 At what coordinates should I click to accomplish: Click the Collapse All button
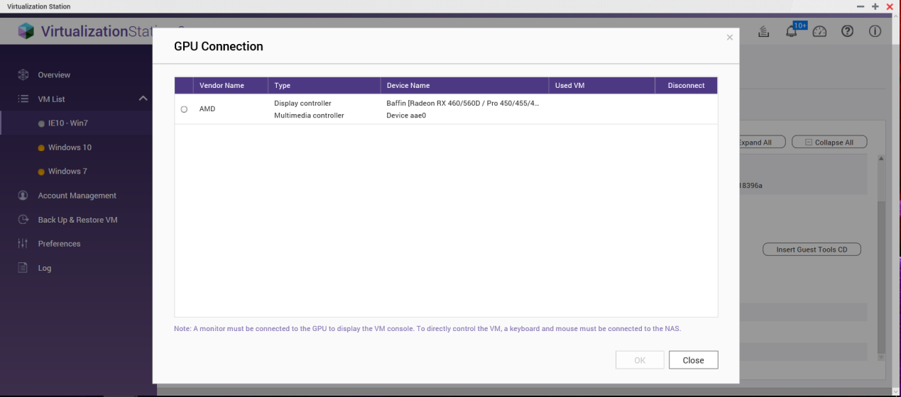point(829,142)
